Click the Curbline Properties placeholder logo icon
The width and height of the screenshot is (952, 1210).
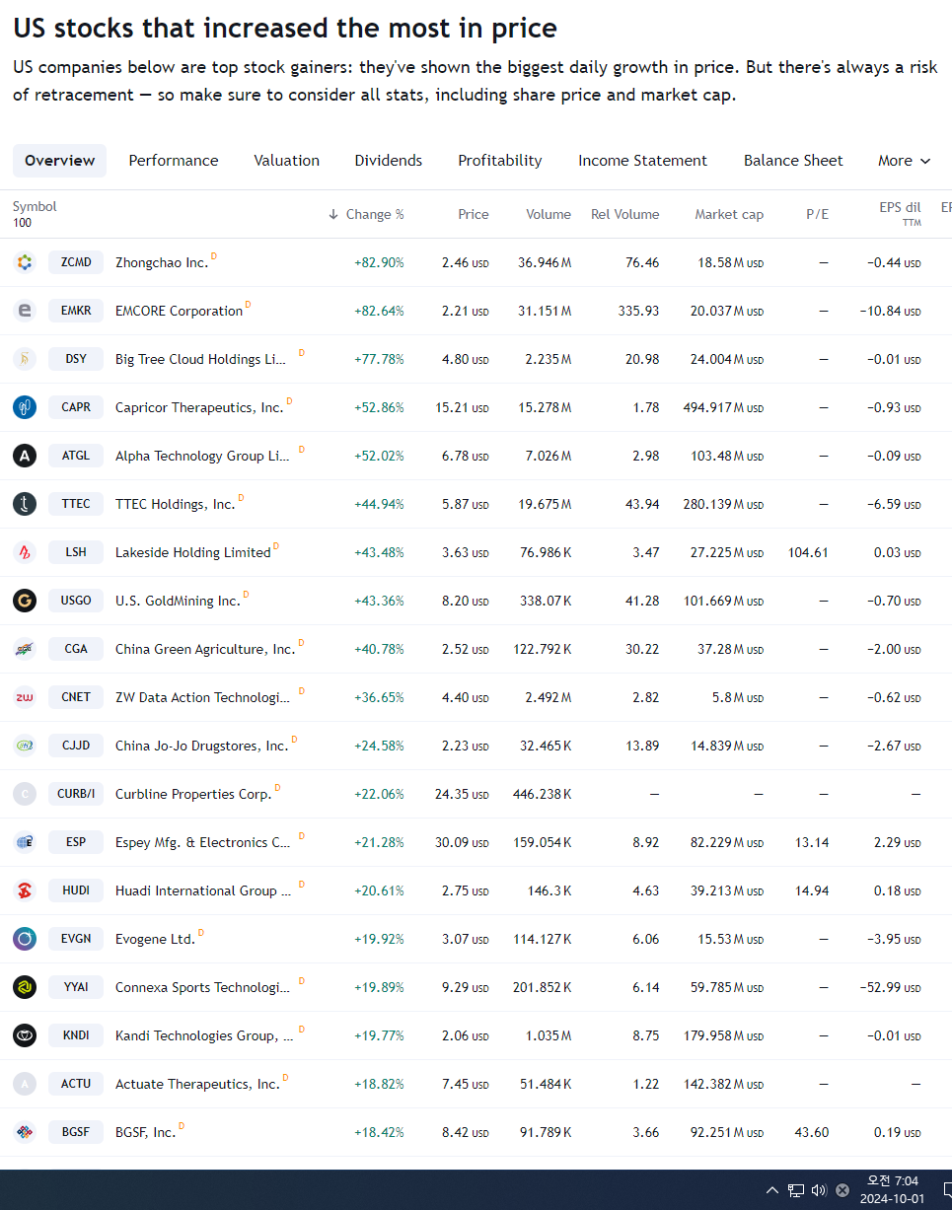pyautogui.click(x=25, y=794)
